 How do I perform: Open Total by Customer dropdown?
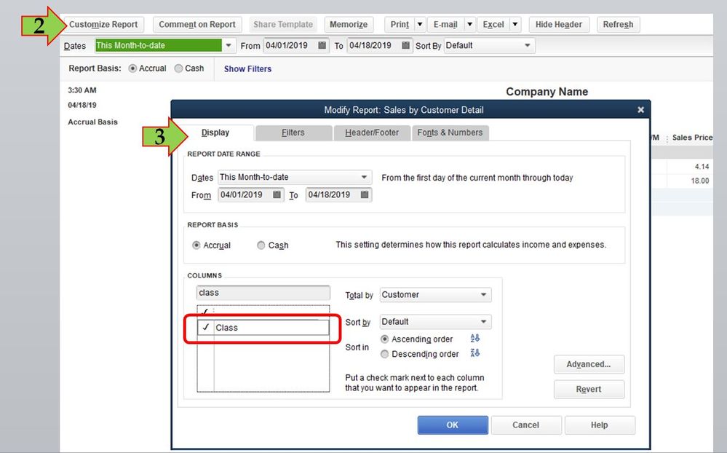(484, 295)
